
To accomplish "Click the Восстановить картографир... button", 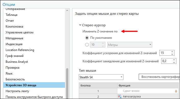I will coord(159,77).
